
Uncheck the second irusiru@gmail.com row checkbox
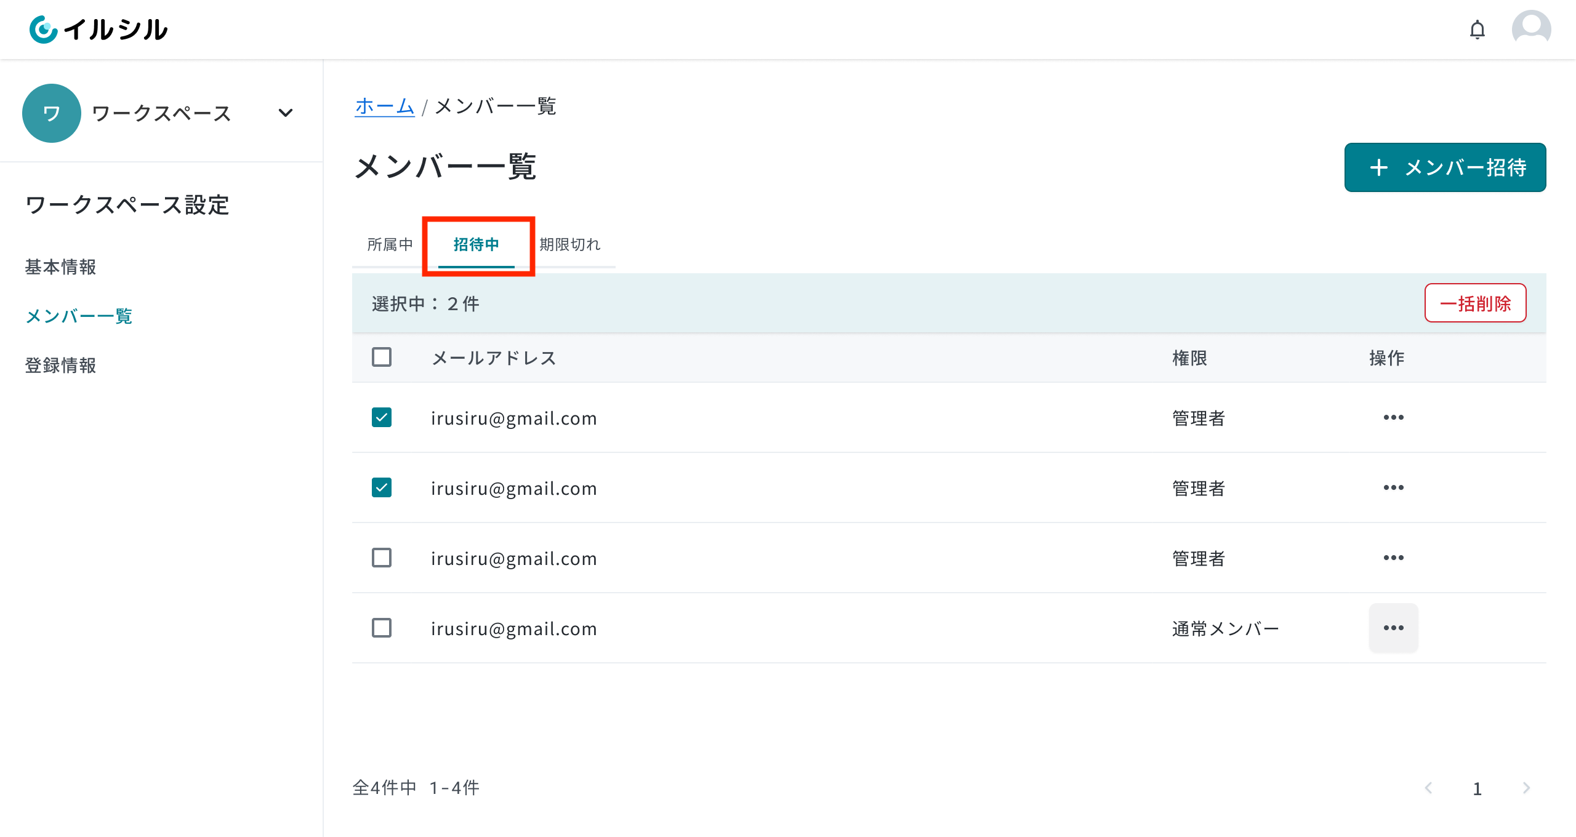pos(382,487)
